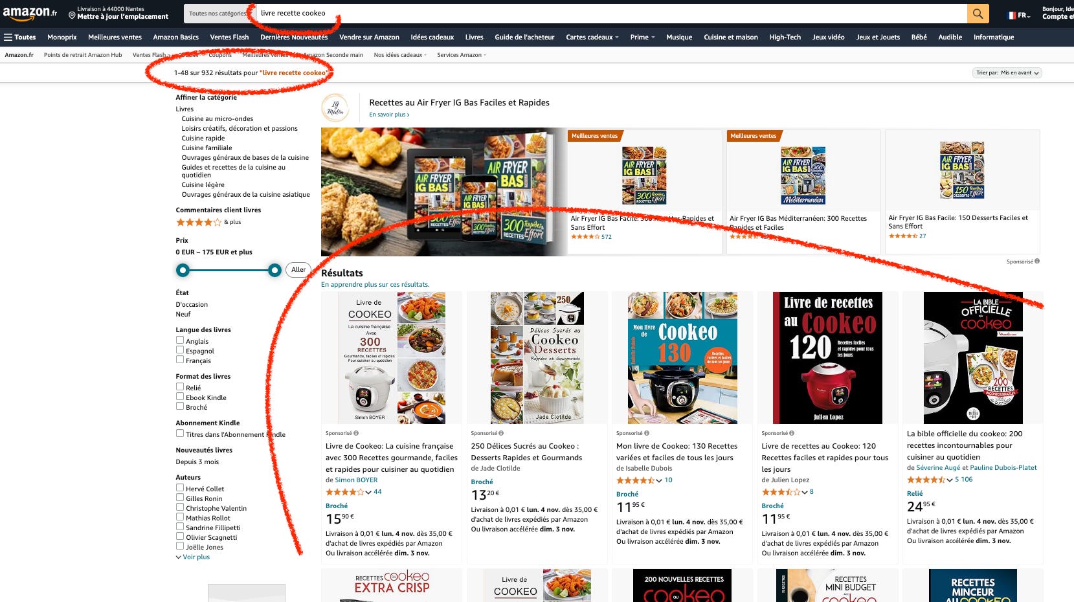Open En savoir plus link
Viewport: 1074px width, 602px height.
(x=389, y=115)
